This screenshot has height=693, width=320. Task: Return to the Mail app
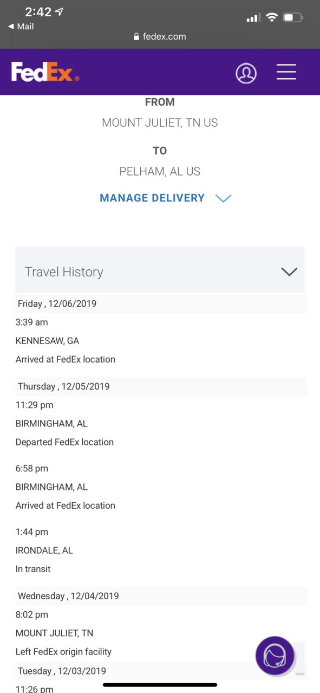(21, 26)
